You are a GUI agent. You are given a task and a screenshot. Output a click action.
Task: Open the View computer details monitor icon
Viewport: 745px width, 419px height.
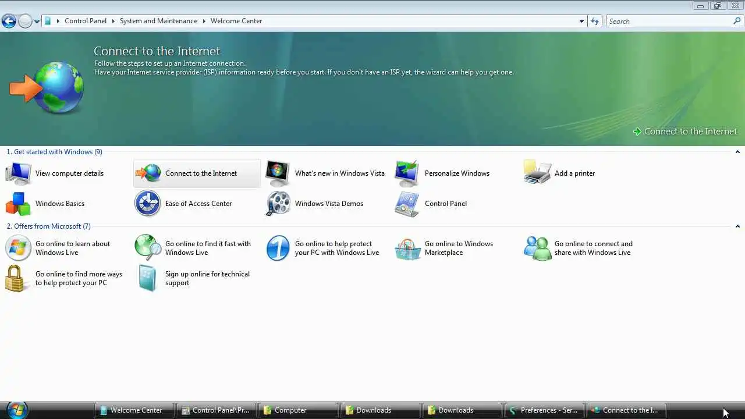[18, 173]
